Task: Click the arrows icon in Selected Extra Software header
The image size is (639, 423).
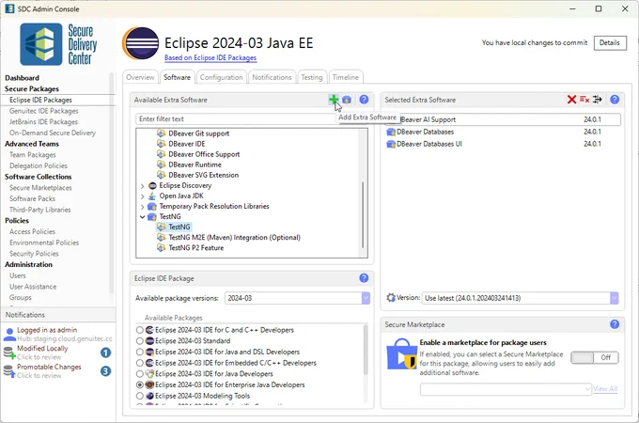Action: pyautogui.click(x=598, y=100)
